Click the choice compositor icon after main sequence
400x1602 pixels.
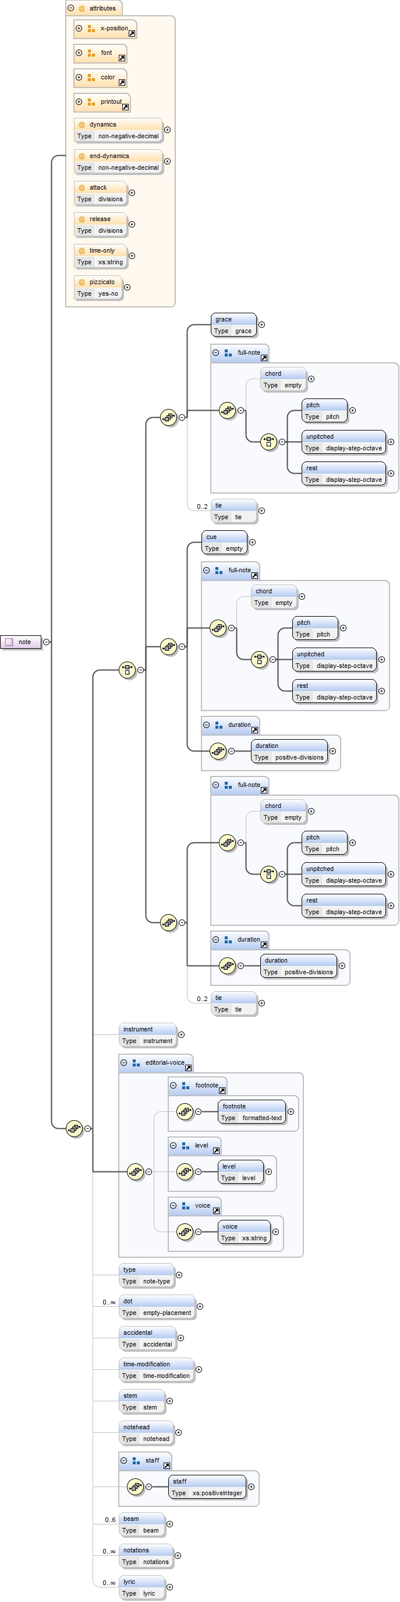[128, 670]
